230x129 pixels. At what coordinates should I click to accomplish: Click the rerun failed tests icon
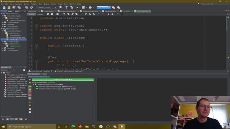(30, 83)
